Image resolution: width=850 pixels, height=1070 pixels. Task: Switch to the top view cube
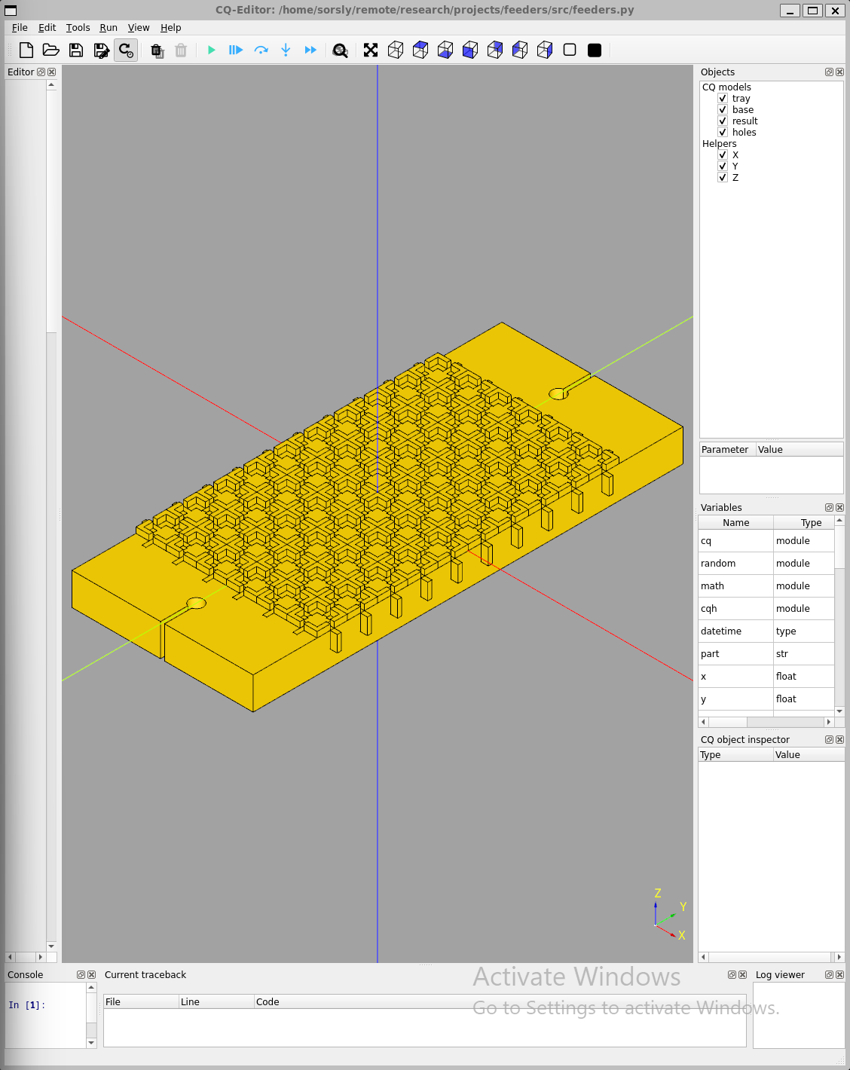point(420,50)
